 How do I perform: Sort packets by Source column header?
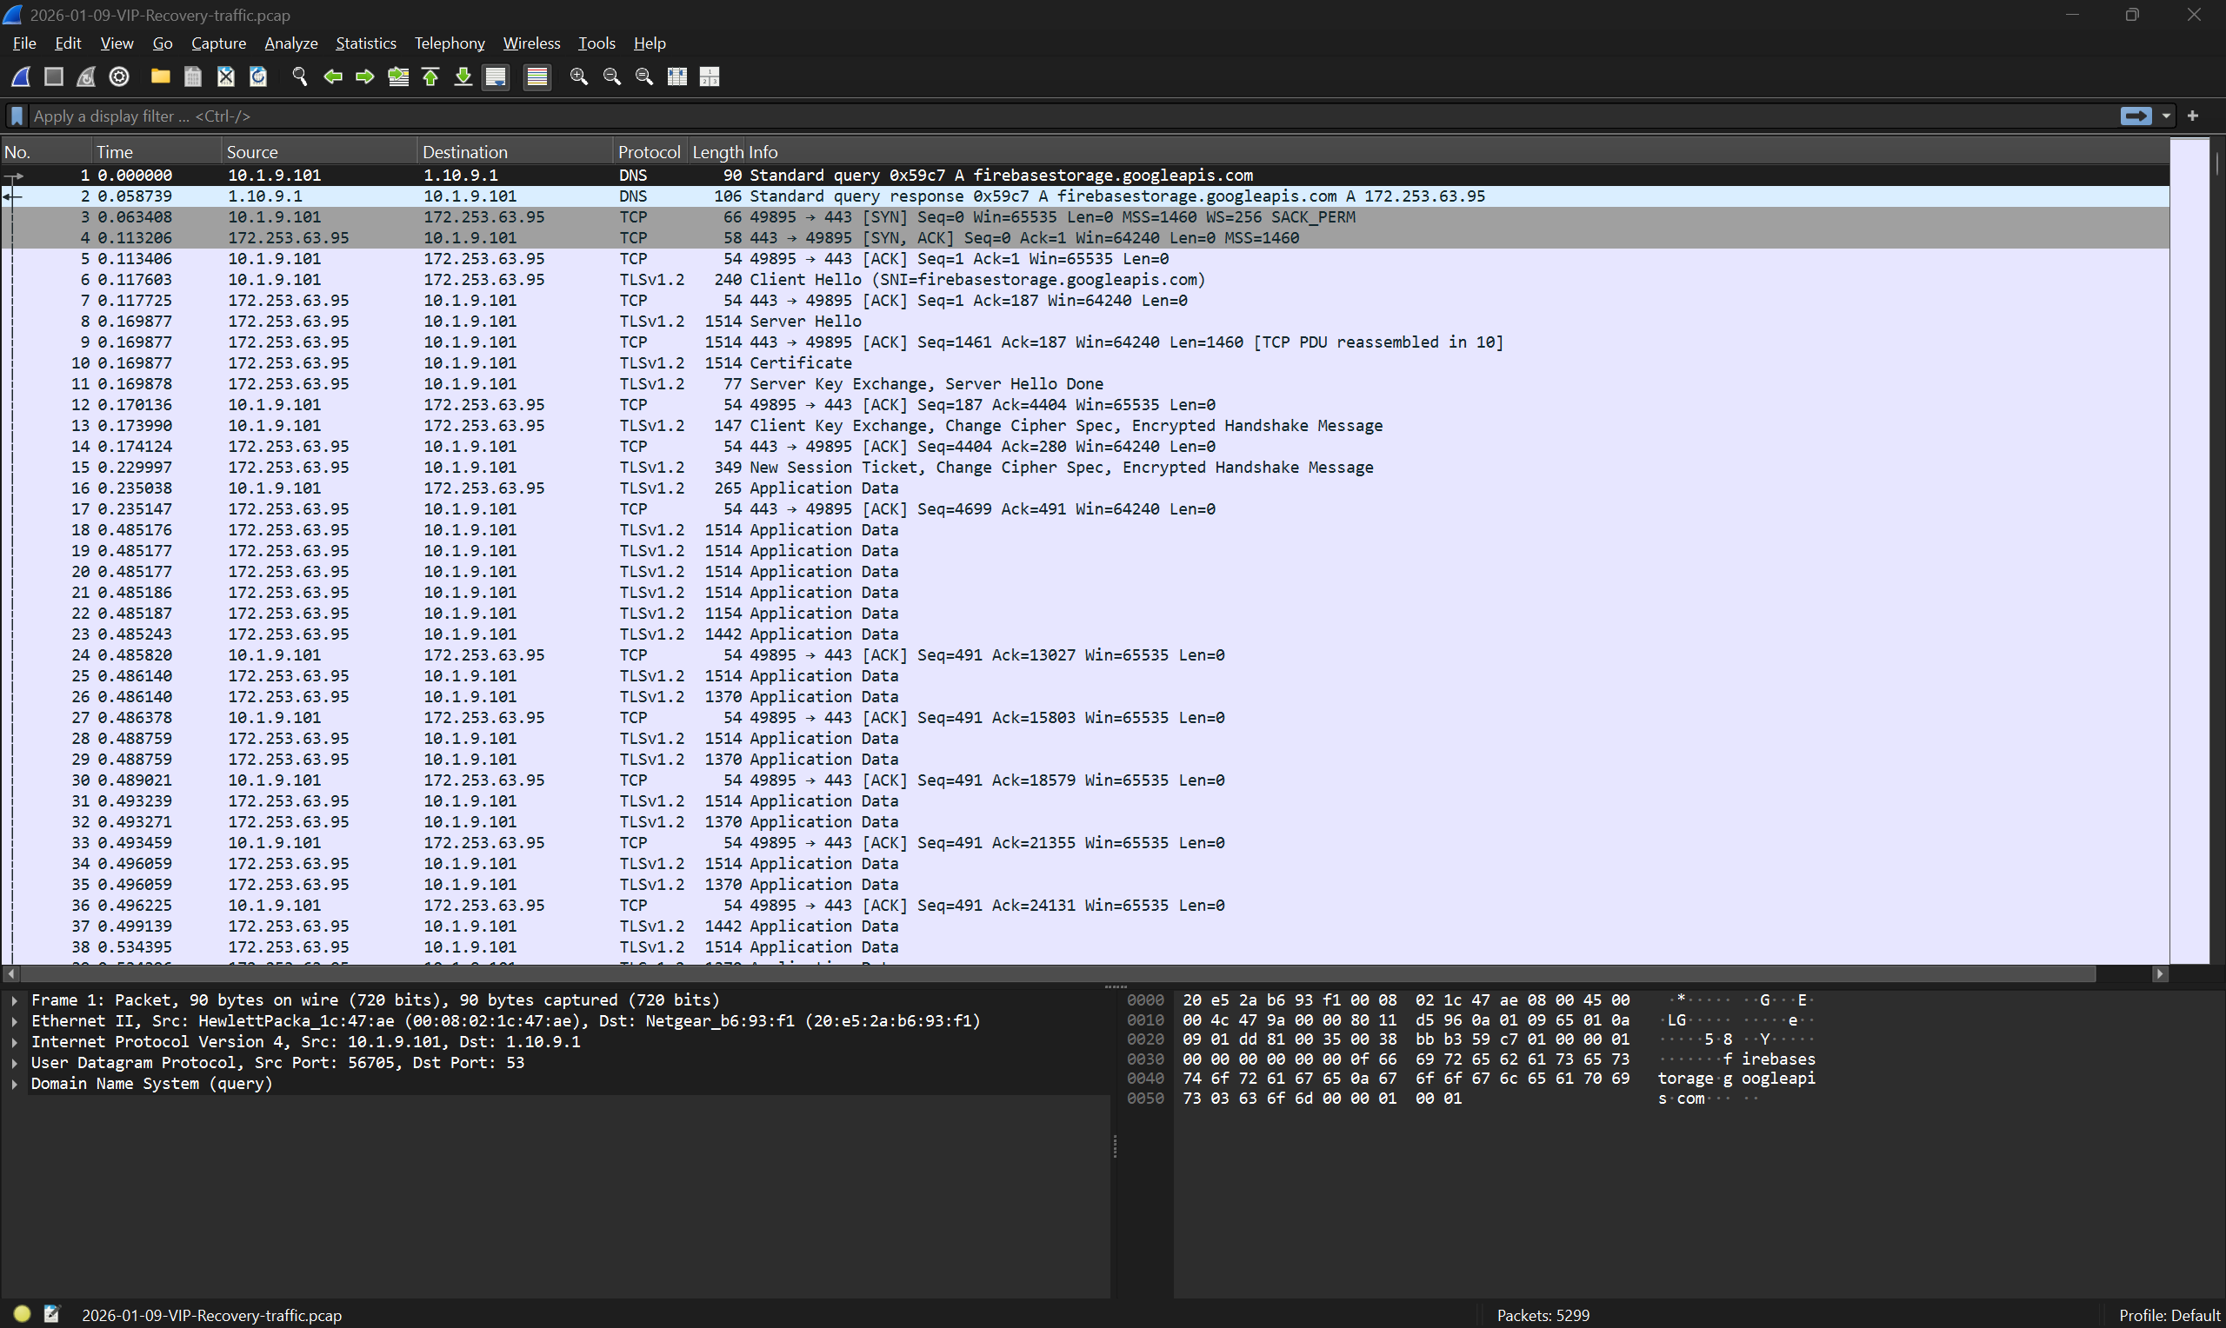tap(319, 152)
